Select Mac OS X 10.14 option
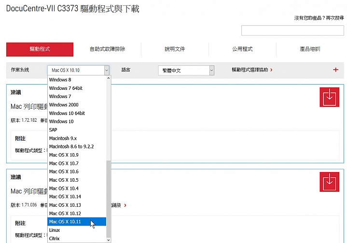Viewport: 347px width, 243px height. pos(77,197)
